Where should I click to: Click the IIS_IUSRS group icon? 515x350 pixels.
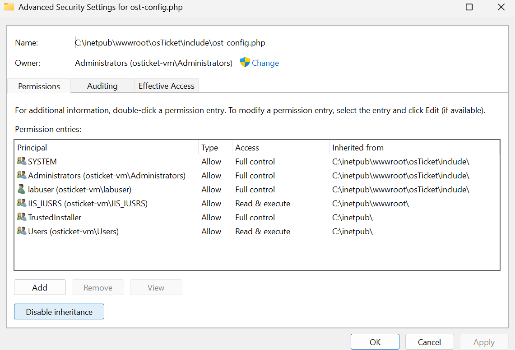(x=22, y=203)
